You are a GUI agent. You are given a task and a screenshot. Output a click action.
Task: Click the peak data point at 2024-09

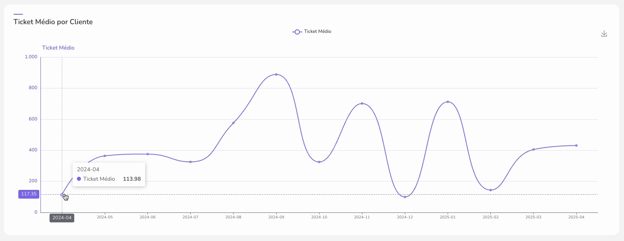point(276,75)
